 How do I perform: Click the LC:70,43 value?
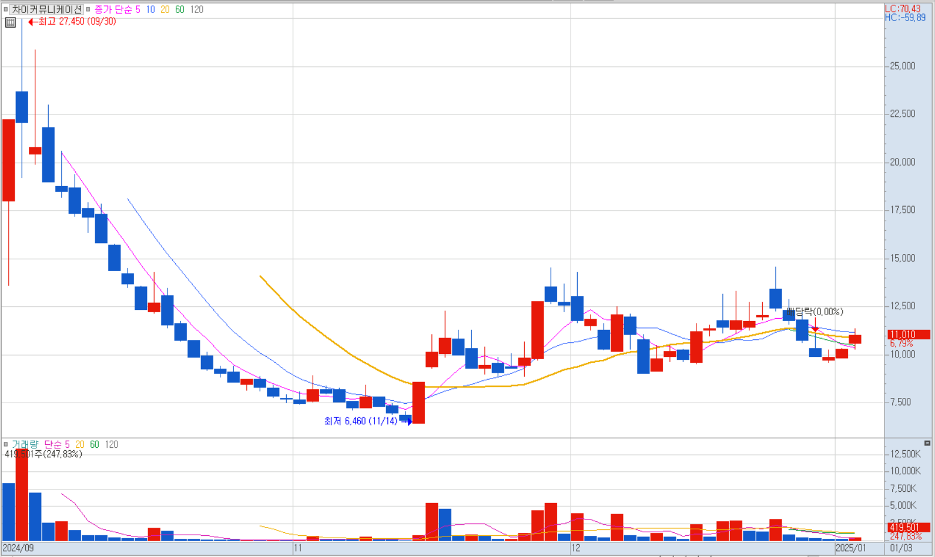[x=903, y=9]
